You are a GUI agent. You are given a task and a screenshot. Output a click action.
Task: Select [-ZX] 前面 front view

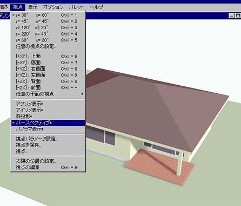(x=48, y=87)
